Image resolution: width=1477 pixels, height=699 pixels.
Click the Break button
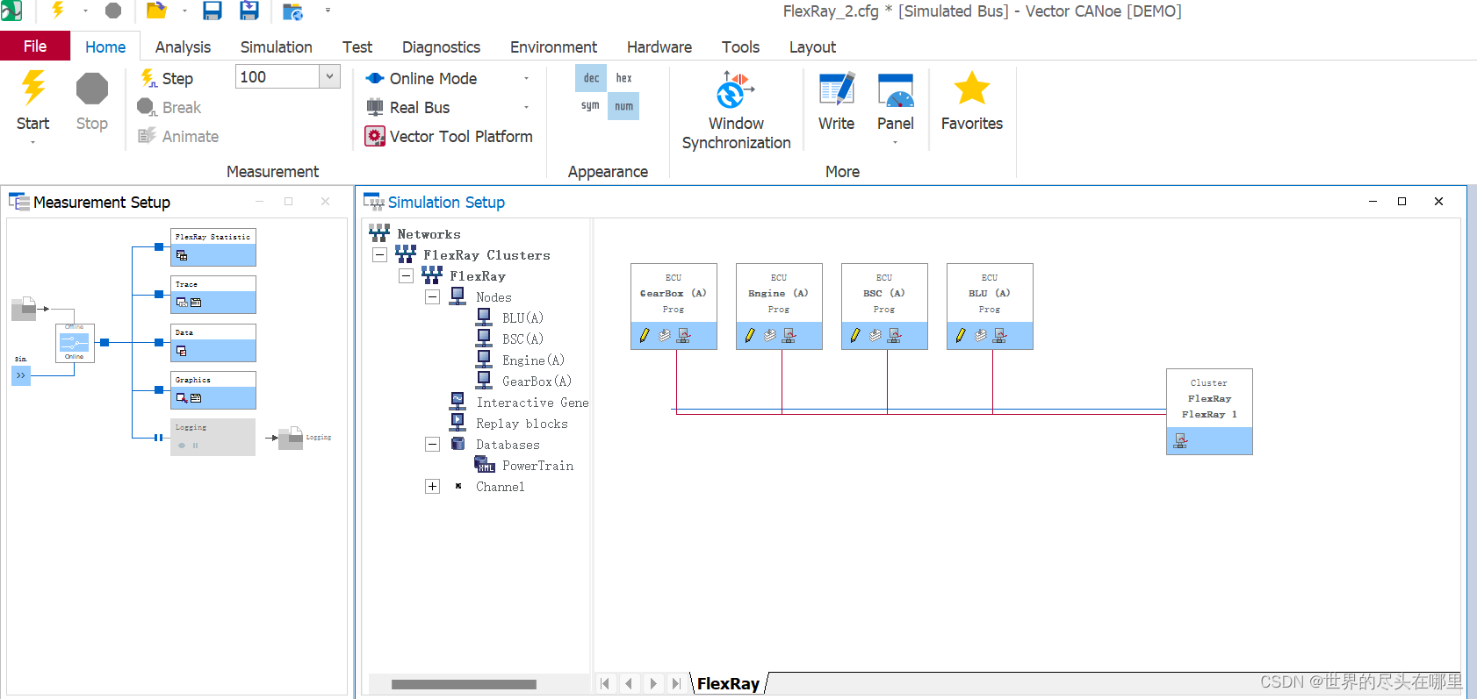point(170,107)
